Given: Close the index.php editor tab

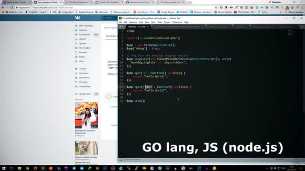Looking at the screenshot, I should pyautogui.click(x=148, y=27).
